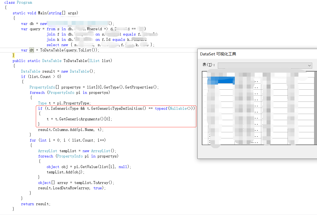Click "tempList.Add(obj);" line
The width and height of the screenshot is (317, 215).
pyautogui.click(x=66, y=172)
